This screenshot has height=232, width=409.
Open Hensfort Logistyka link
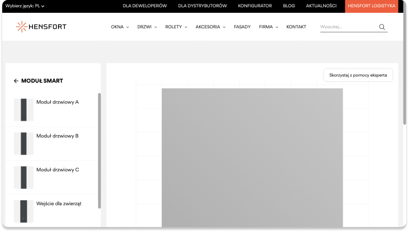[371, 6]
